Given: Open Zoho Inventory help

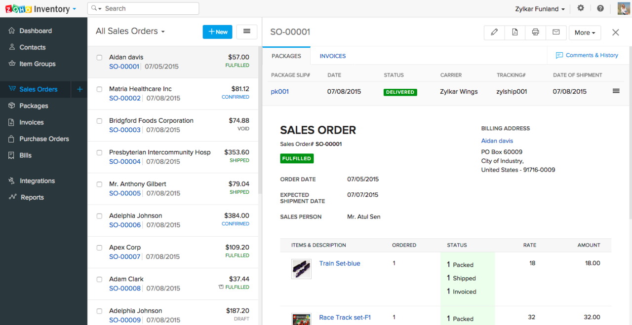Looking at the screenshot, I should (599, 8).
